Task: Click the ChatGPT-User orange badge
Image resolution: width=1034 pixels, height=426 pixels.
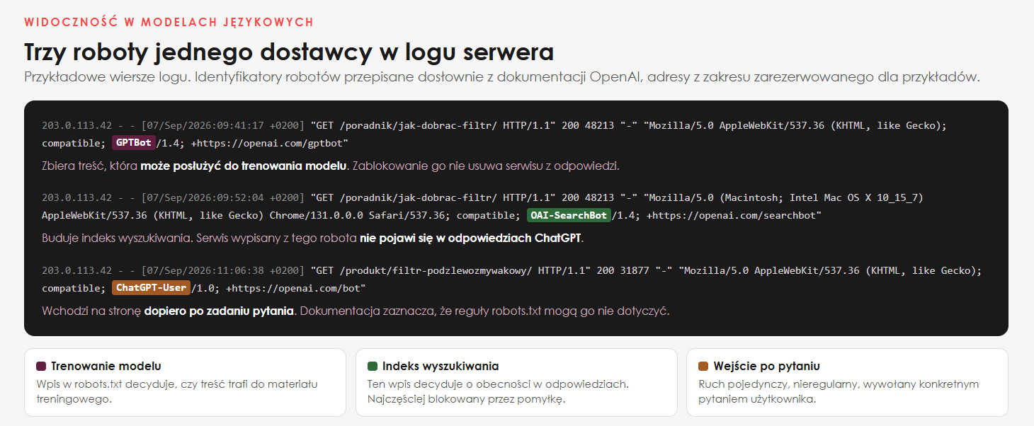Action: pyautogui.click(x=151, y=288)
